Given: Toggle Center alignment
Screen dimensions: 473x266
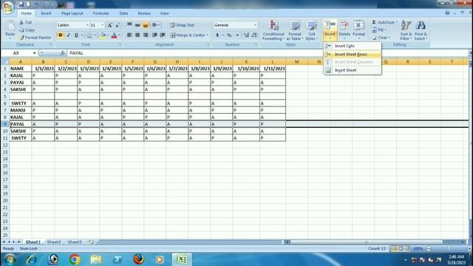Looking at the screenshot, I should (x=137, y=35).
